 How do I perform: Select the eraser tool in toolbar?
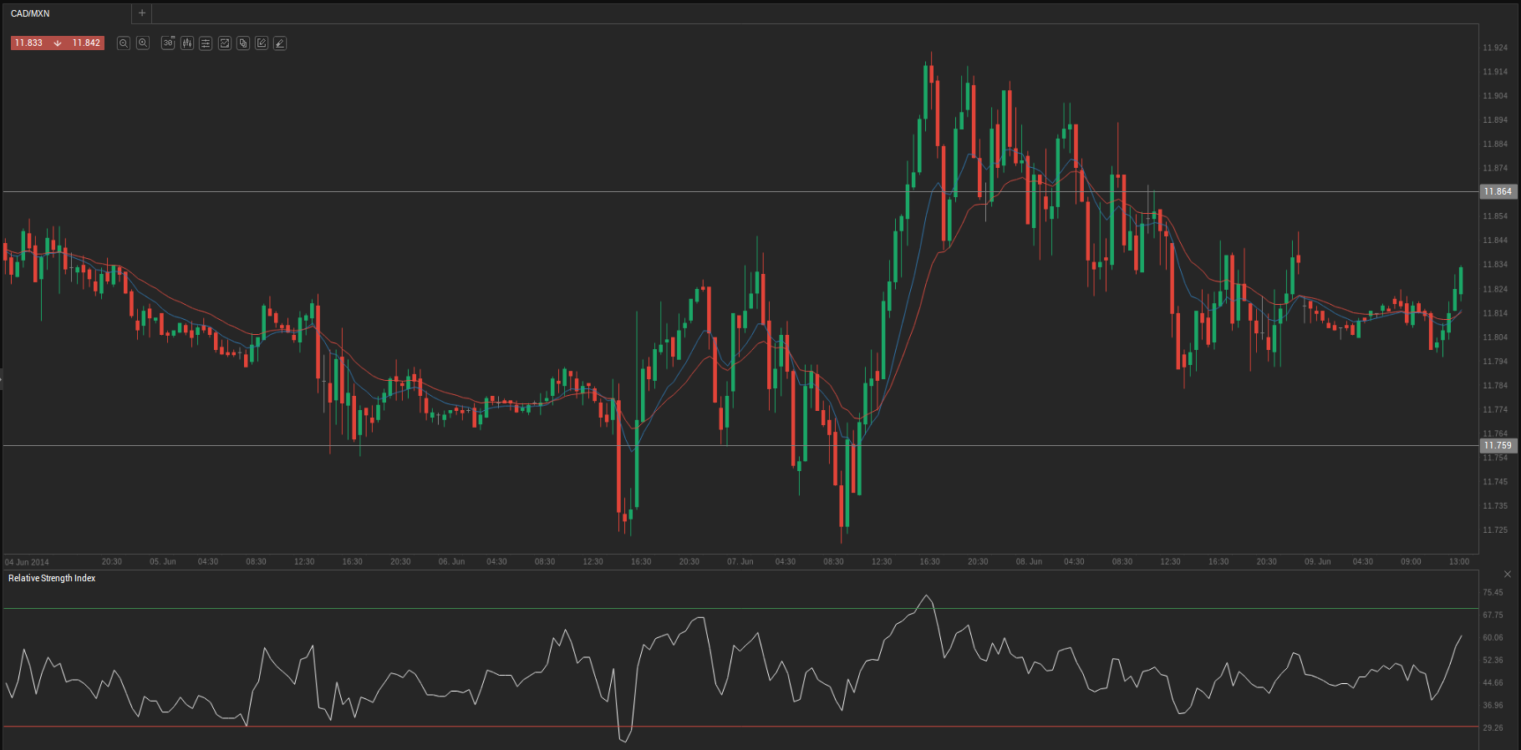pyautogui.click(x=280, y=43)
